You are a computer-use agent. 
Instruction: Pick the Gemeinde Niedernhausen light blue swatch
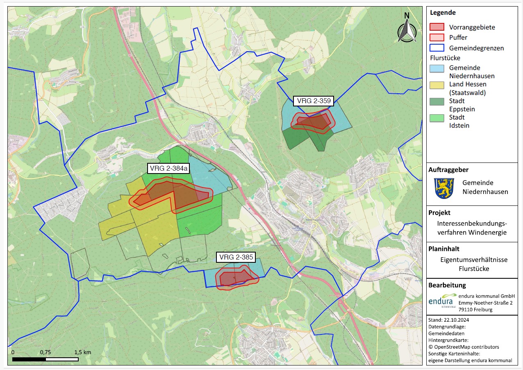pos(437,68)
